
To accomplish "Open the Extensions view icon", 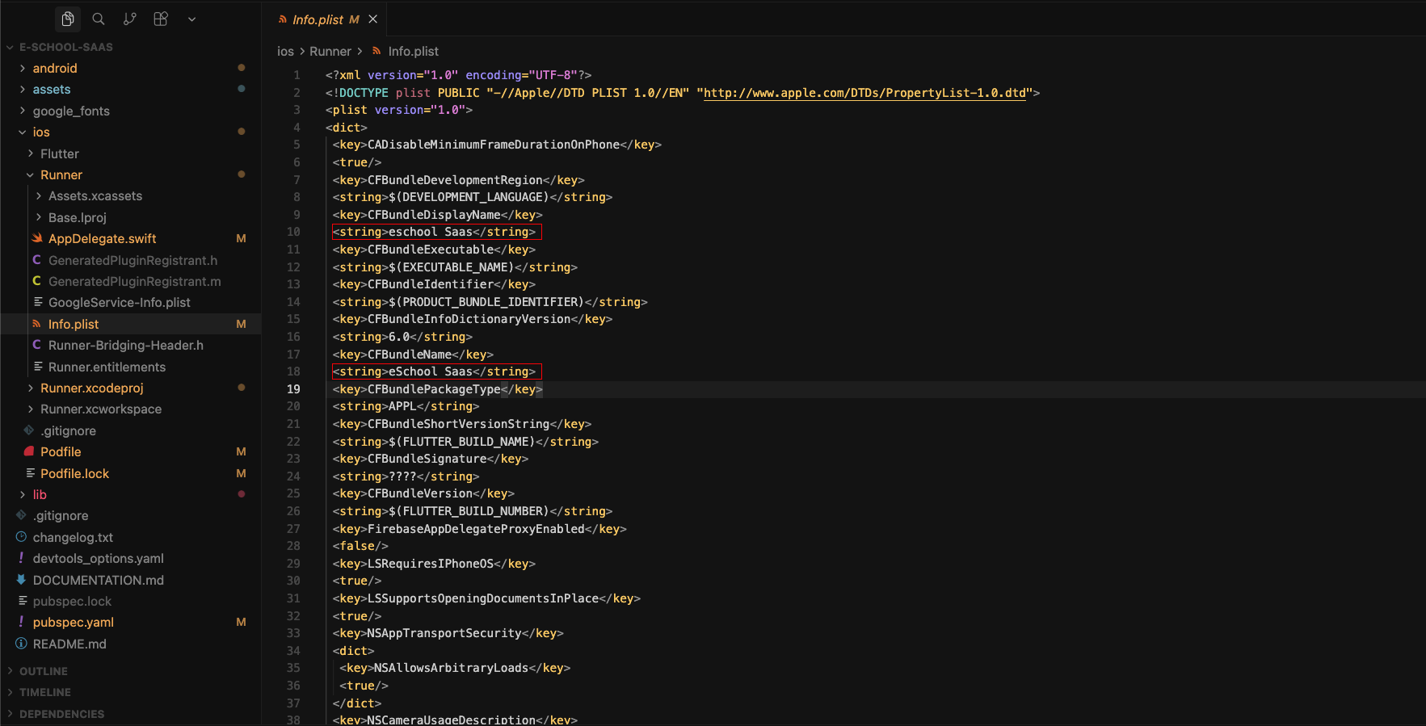I will click(161, 19).
